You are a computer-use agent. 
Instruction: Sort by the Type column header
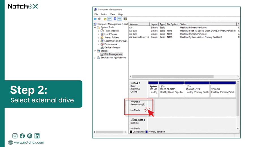162,24
